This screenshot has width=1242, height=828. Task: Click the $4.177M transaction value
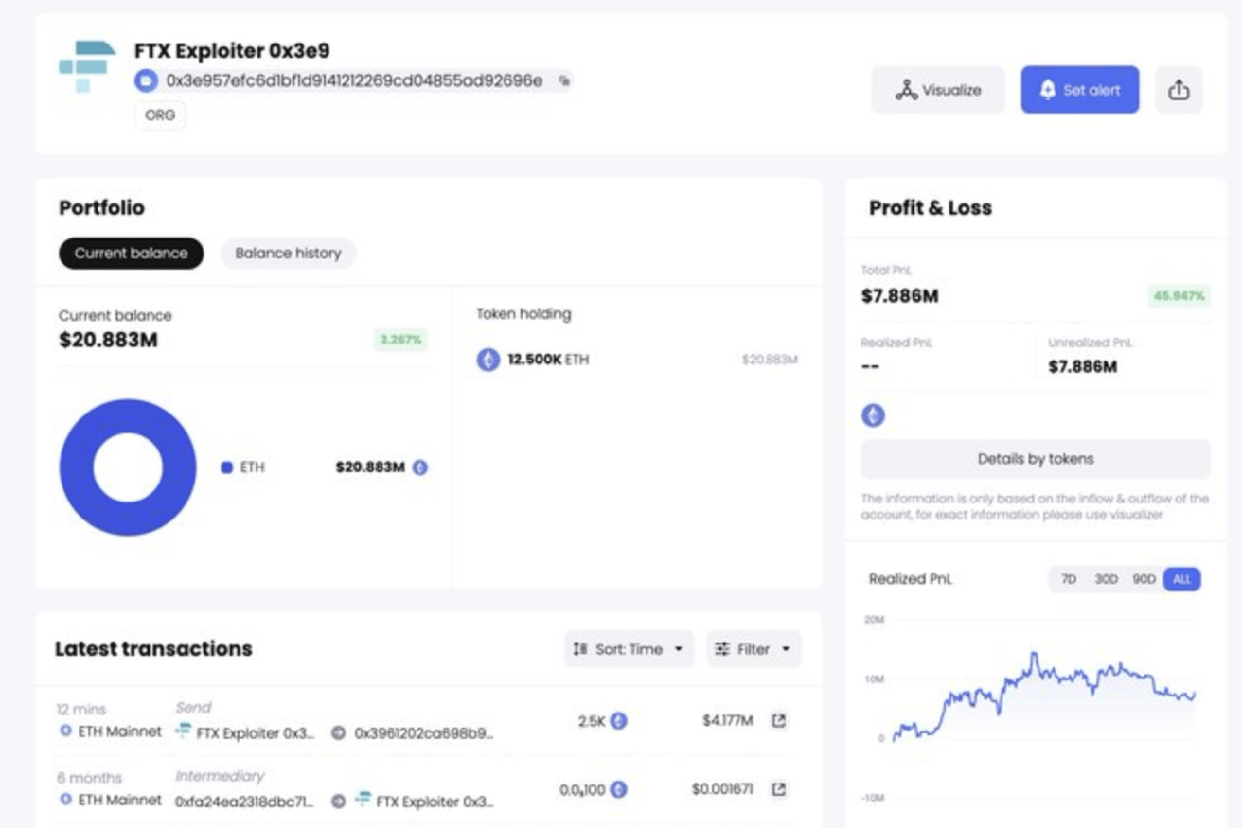pyautogui.click(x=728, y=721)
